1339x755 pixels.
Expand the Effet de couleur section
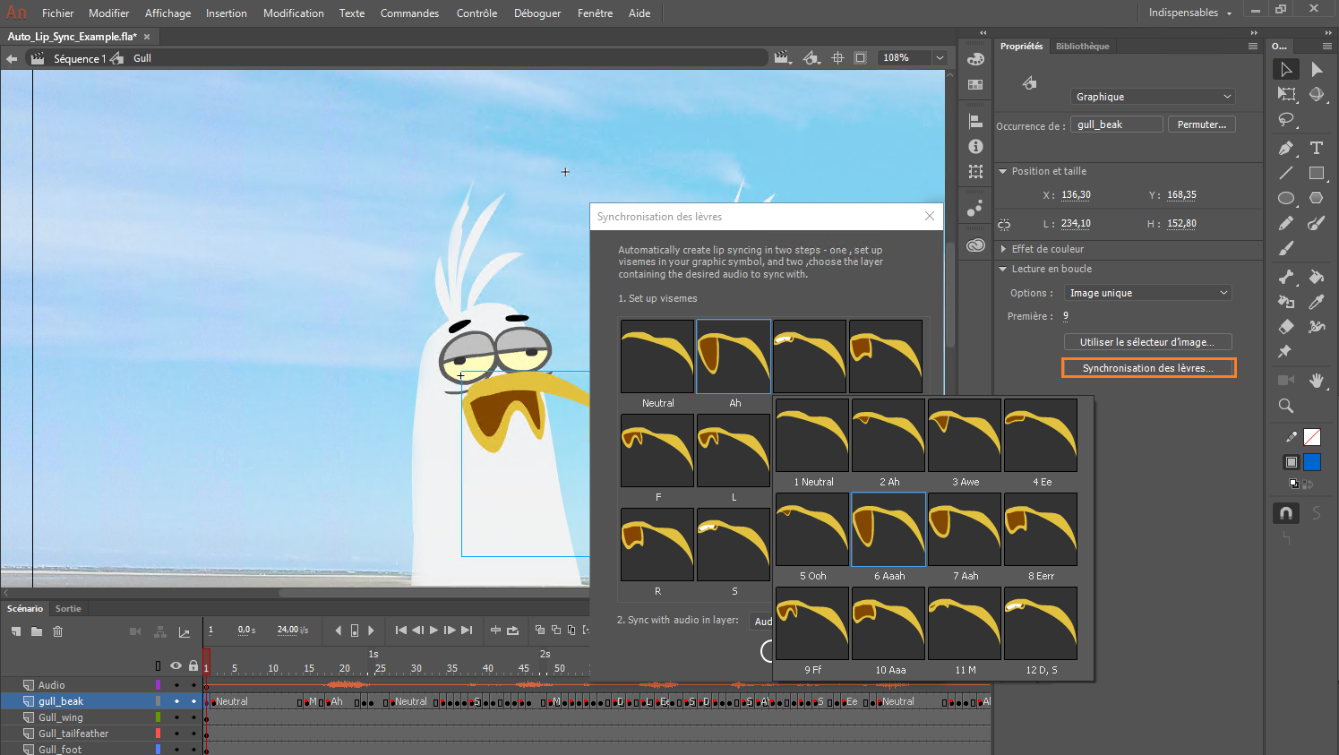1003,249
